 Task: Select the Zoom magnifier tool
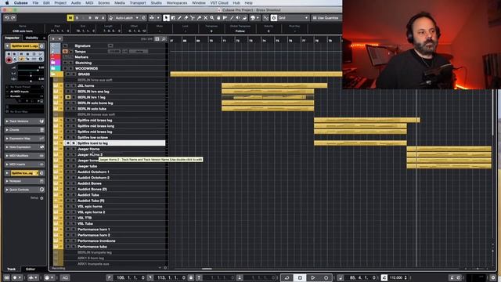[x=212, y=18]
